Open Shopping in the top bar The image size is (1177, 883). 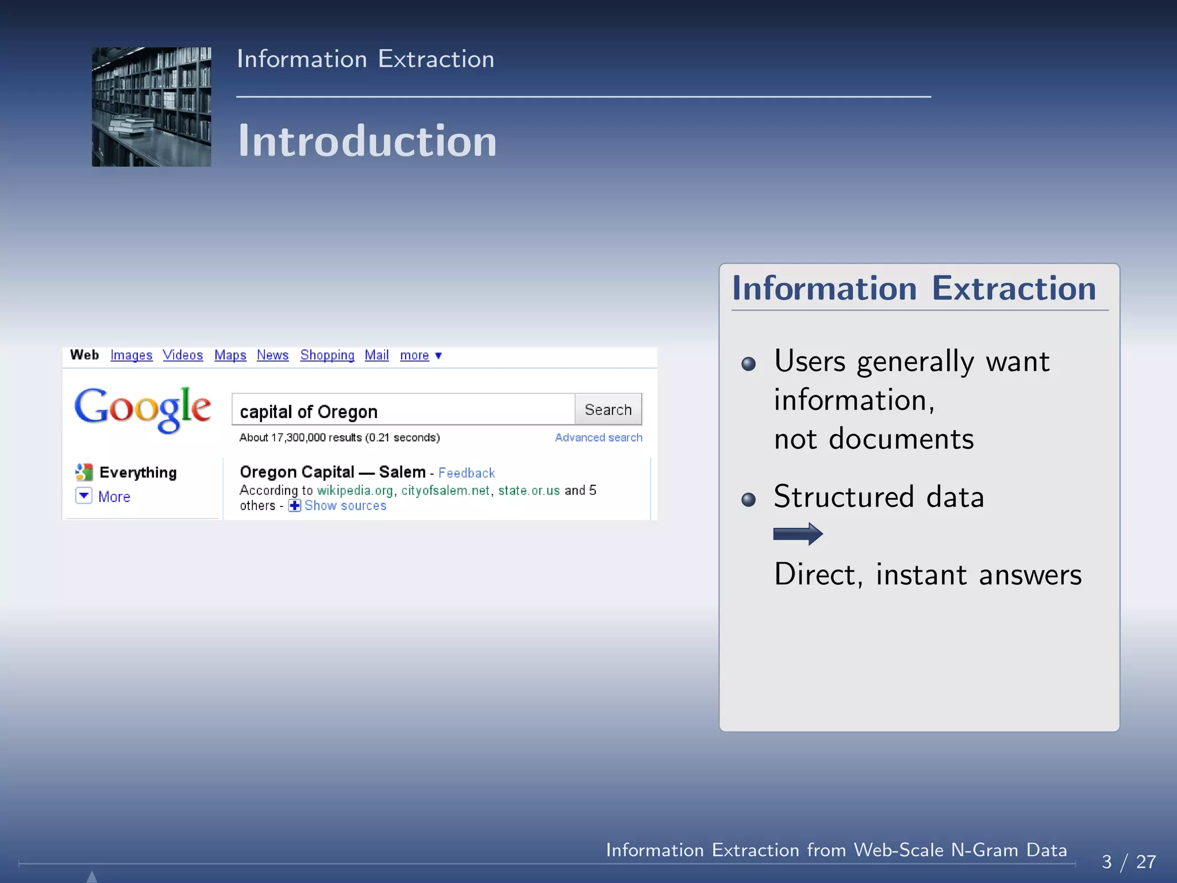coord(327,355)
